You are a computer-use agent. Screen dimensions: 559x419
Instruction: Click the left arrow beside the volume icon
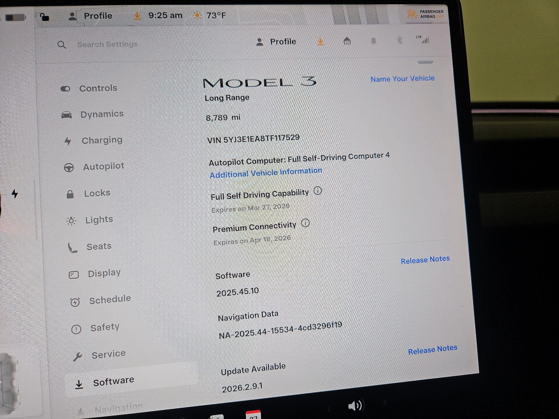[x=329, y=409]
